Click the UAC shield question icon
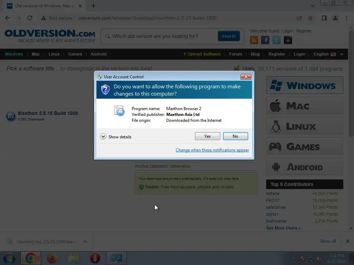The width and height of the screenshot is (354, 265). pyautogui.click(x=105, y=90)
